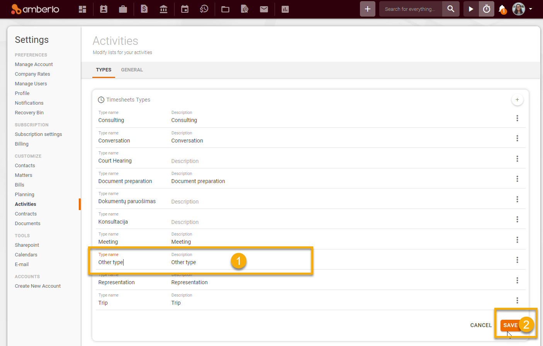
Task: Save the activity type changes
Action: (509, 325)
